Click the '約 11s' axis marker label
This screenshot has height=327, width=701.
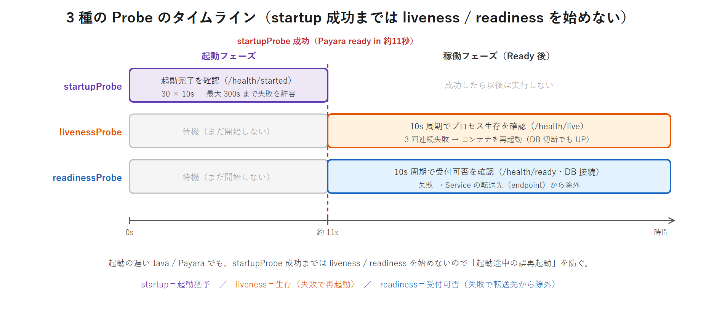328,232
